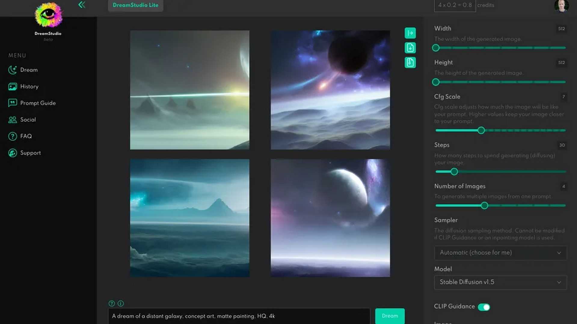Click the Prompt Guide speech icon
The height and width of the screenshot is (324, 577).
pyautogui.click(x=12, y=103)
